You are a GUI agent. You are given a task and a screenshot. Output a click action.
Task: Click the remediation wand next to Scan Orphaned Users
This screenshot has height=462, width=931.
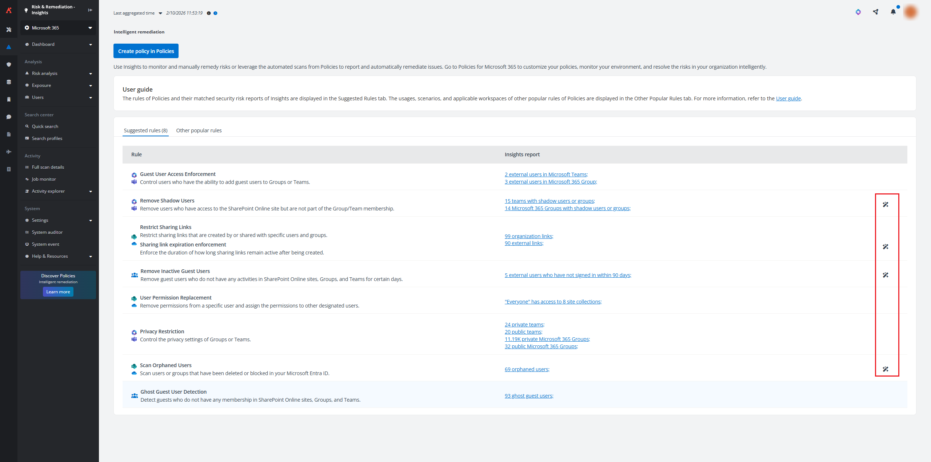click(x=886, y=369)
